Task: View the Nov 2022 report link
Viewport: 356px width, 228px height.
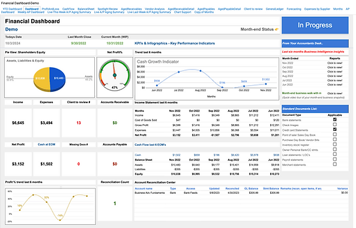Action: 334,63
